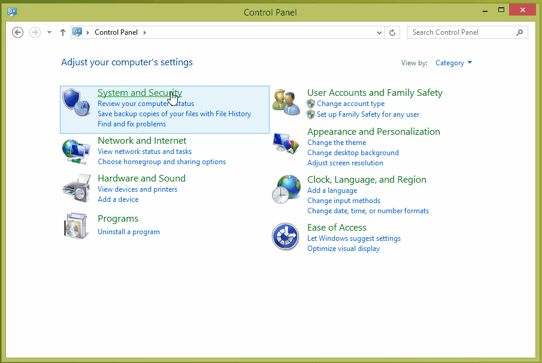The image size is (542, 363).
Task: Open the Programs category
Action: tap(117, 219)
